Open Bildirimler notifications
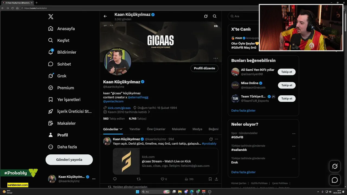 pyautogui.click(x=62, y=52)
